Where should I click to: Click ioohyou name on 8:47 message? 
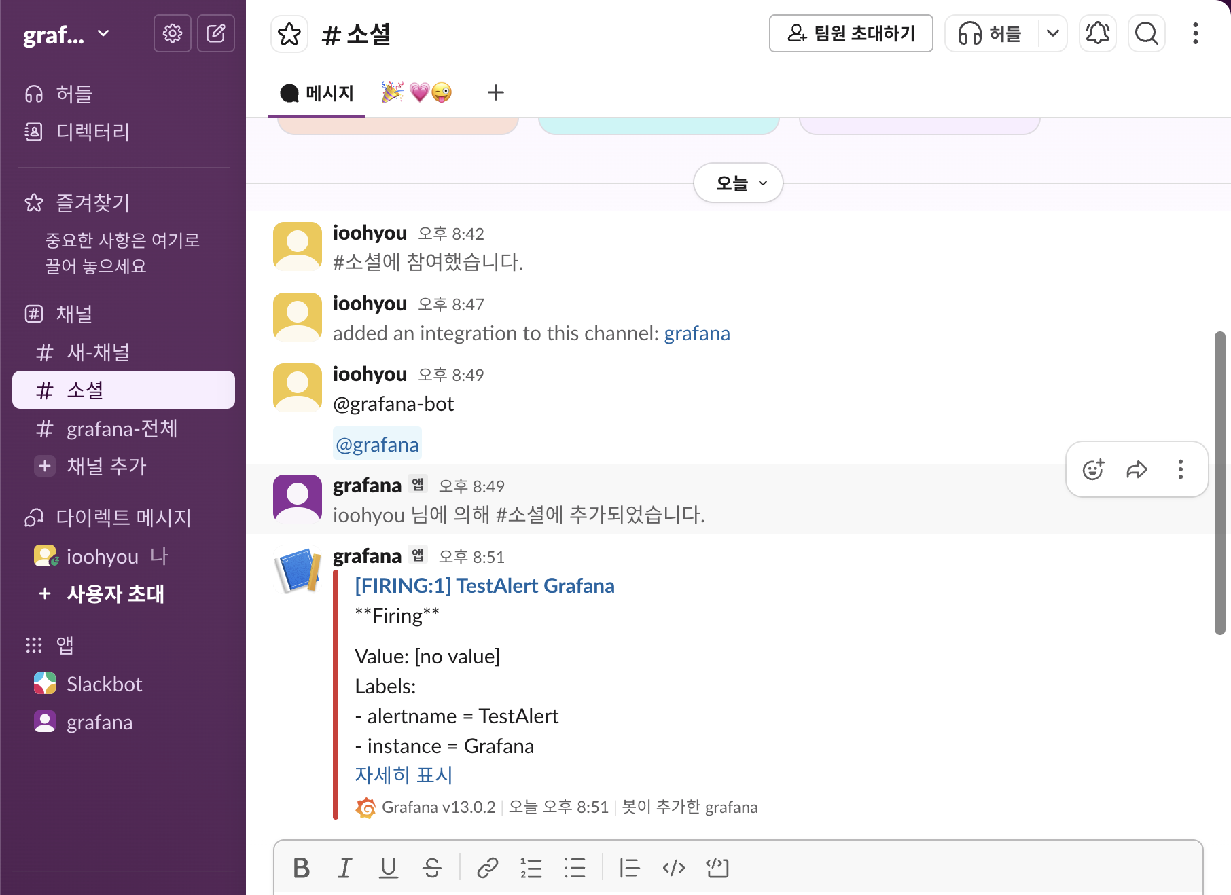(370, 304)
